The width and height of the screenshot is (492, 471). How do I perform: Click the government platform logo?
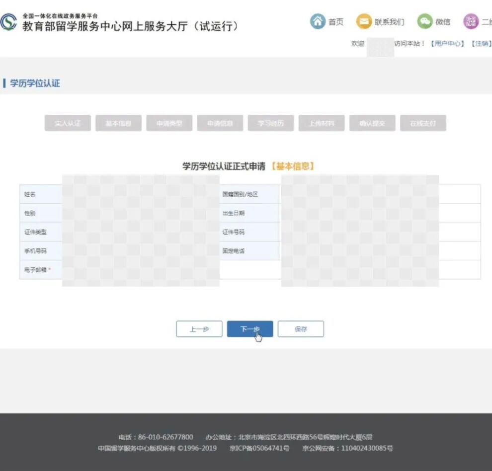pyautogui.click(x=10, y=21)
